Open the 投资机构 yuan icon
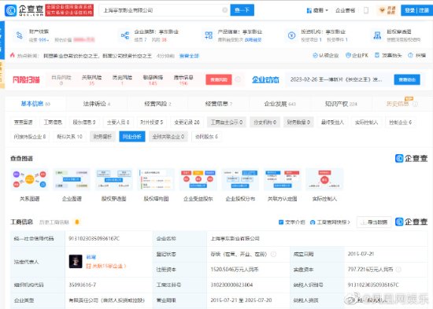Screen dimensions: 433x309 coord(291,35)
